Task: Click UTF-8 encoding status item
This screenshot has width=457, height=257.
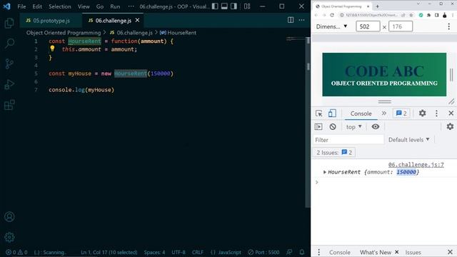Action: (179, 252)
